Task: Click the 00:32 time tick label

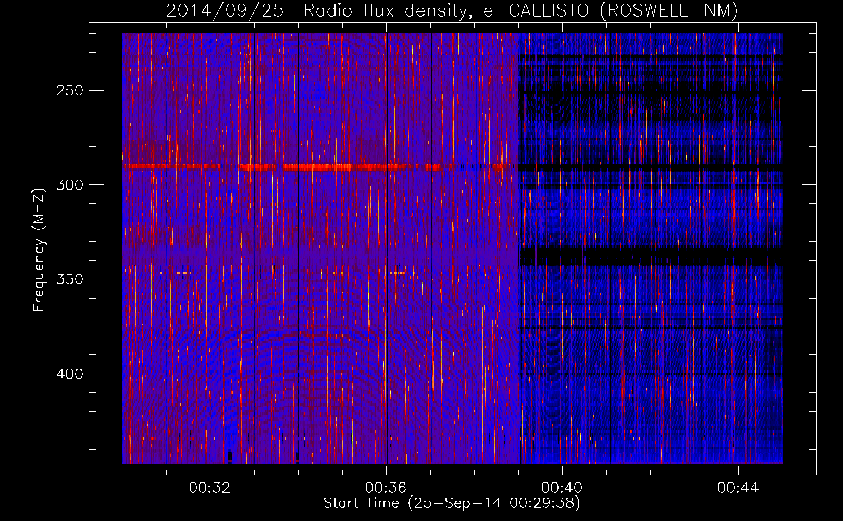Action: pyautogui.click(x=209, y=488)
